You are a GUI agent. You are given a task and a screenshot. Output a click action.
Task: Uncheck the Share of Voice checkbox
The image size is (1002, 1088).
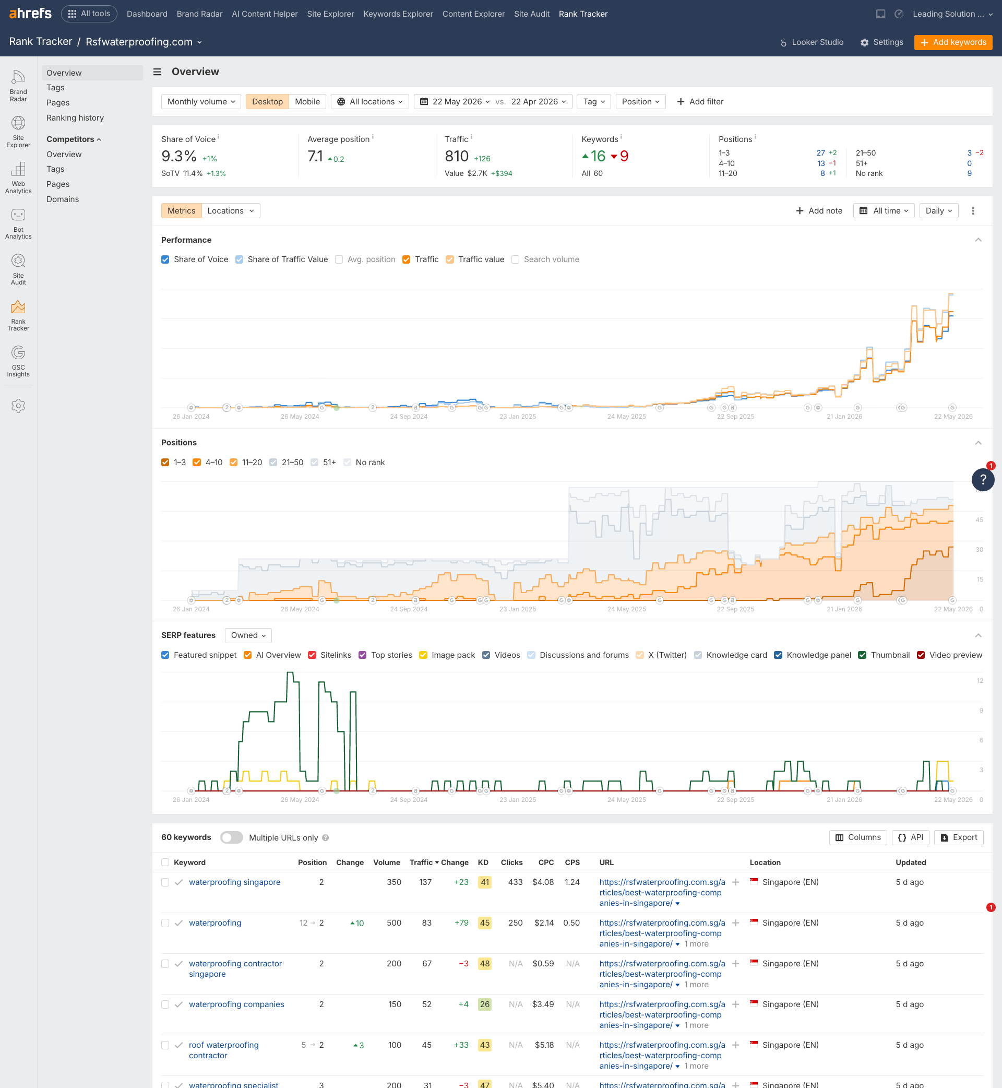click(x=165, y=259)
